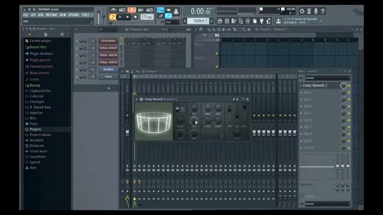Select channel 1 button in Channel rack
383x215 pixels.
point(108,41)
